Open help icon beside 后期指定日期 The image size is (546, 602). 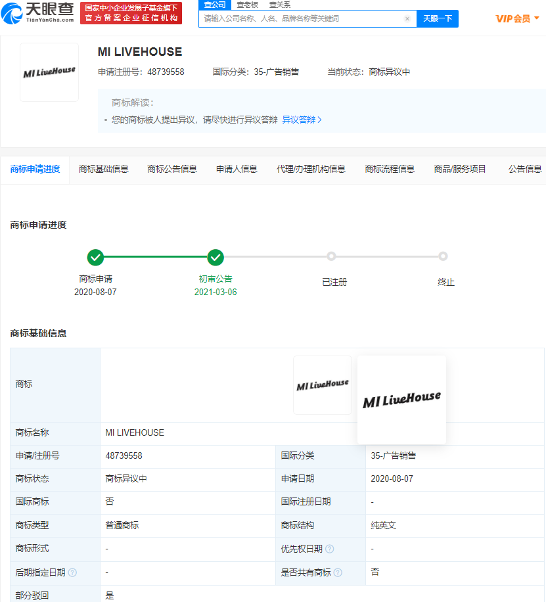click(72, 572)
